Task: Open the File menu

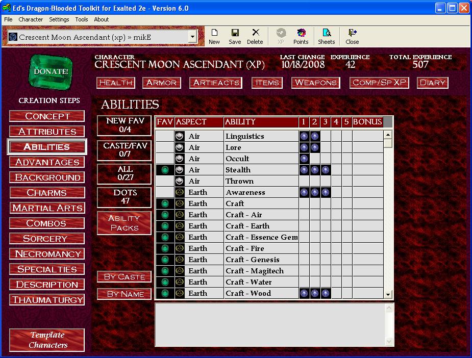Action: coord(8,19)
